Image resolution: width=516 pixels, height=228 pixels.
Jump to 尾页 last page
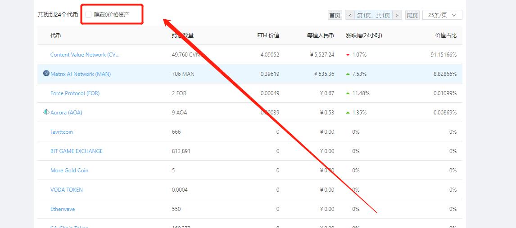(x=412, y=15)
